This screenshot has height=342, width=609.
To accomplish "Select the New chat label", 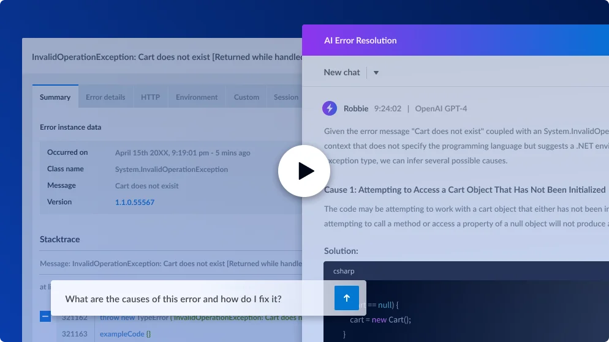I will click(342, 73).
